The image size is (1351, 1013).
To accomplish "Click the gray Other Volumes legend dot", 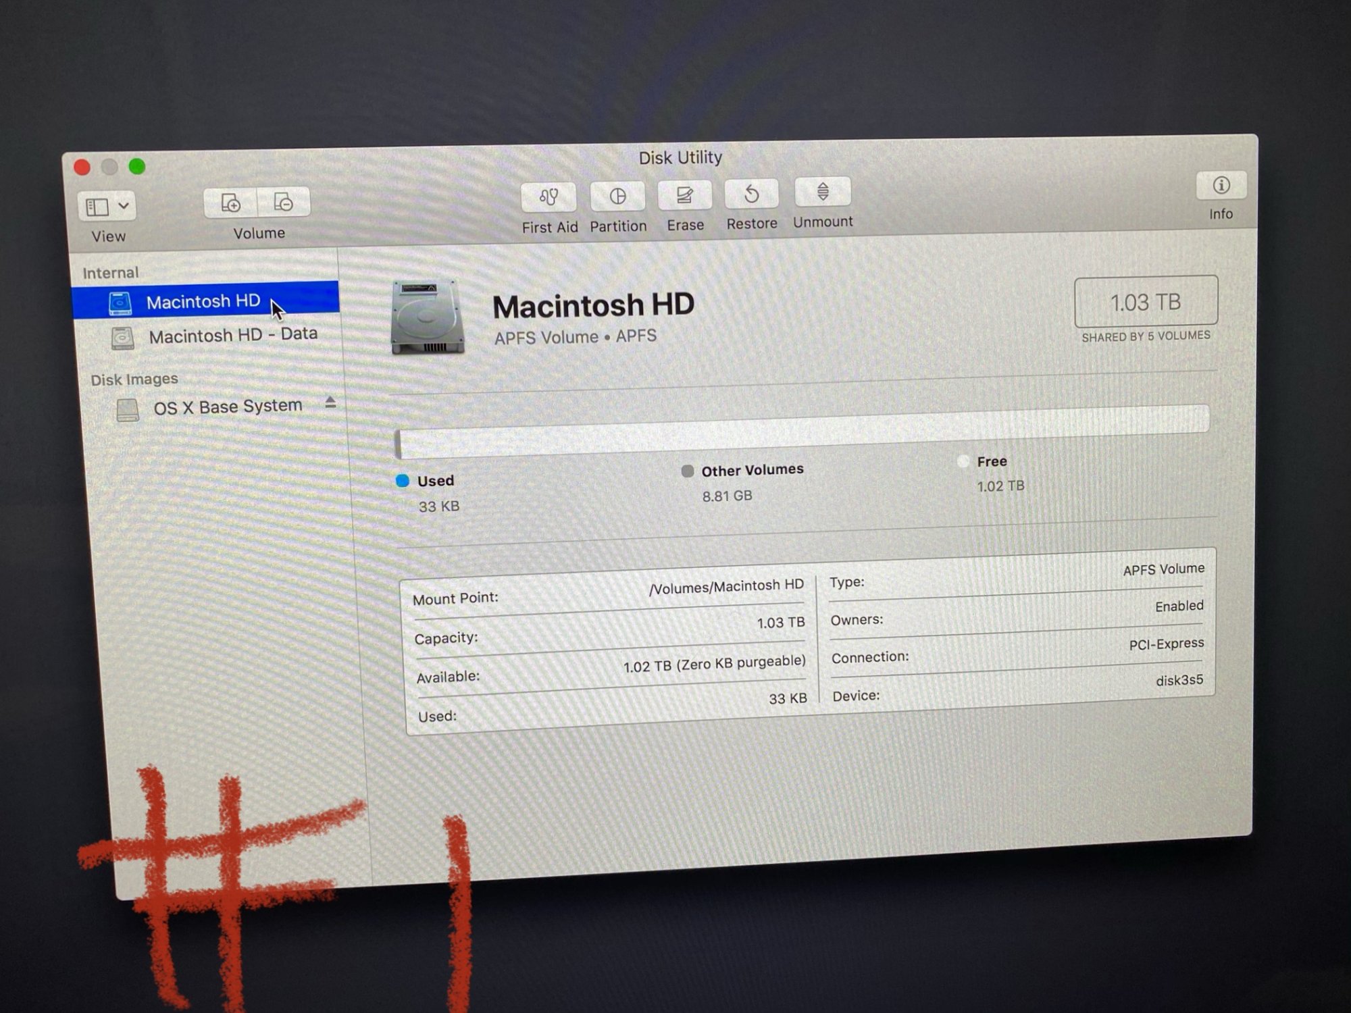I will click(x=687, y=471).
